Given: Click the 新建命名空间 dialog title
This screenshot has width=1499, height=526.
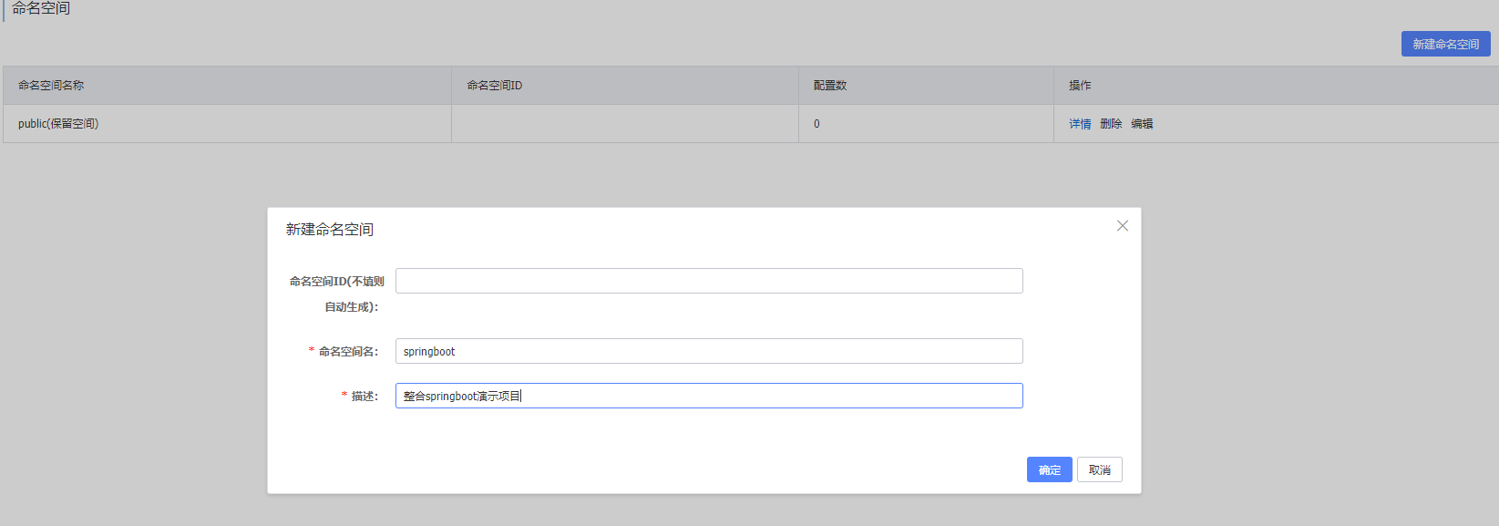Looking at the screenshot, I should (x=330, y=229).
